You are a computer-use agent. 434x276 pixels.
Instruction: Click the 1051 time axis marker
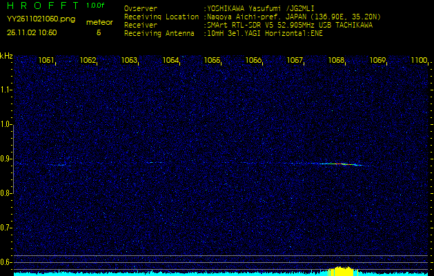point(46,60)
